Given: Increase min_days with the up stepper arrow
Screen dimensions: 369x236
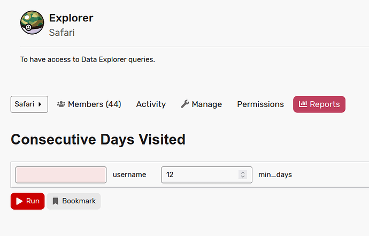Looking at the screenshot, I should [243, 172].
